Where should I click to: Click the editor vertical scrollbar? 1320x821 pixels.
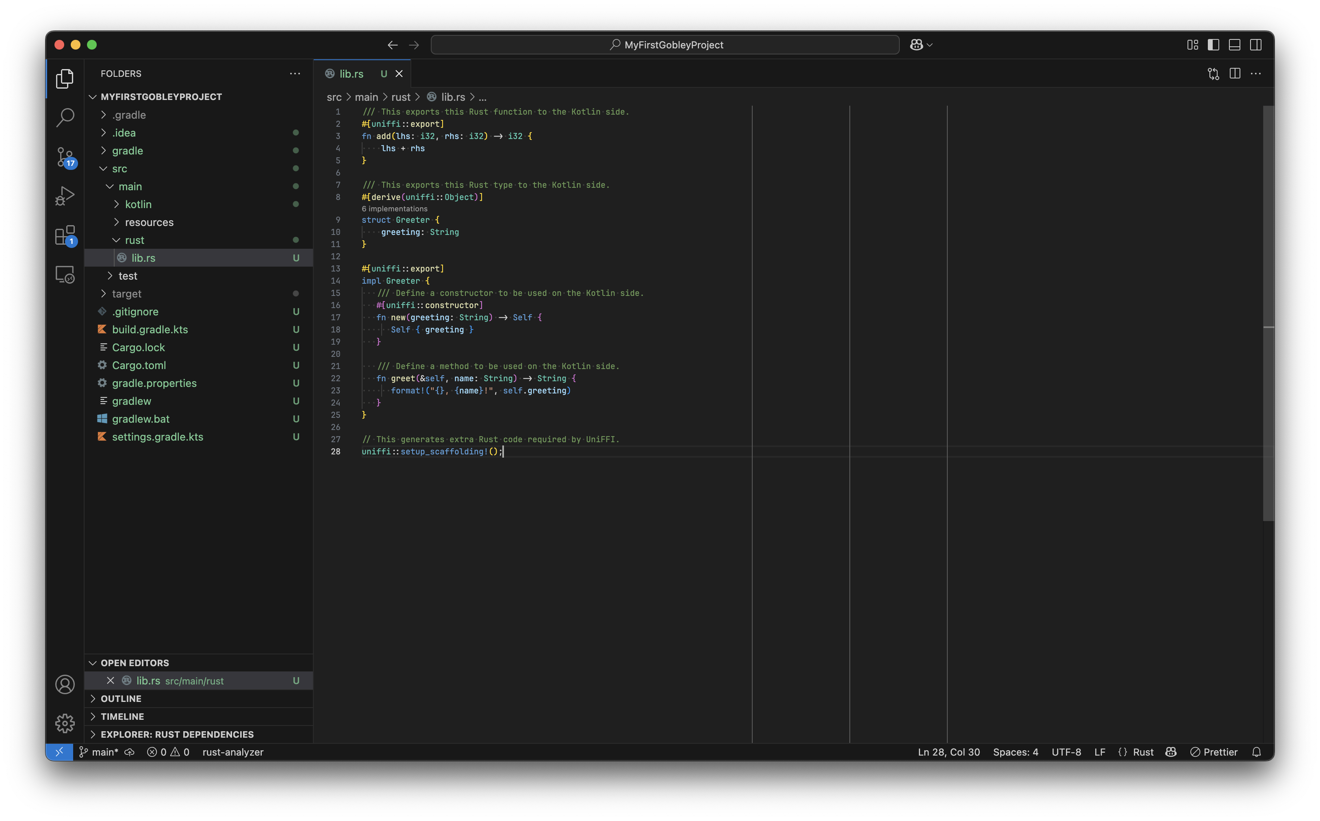point(1268,314)
